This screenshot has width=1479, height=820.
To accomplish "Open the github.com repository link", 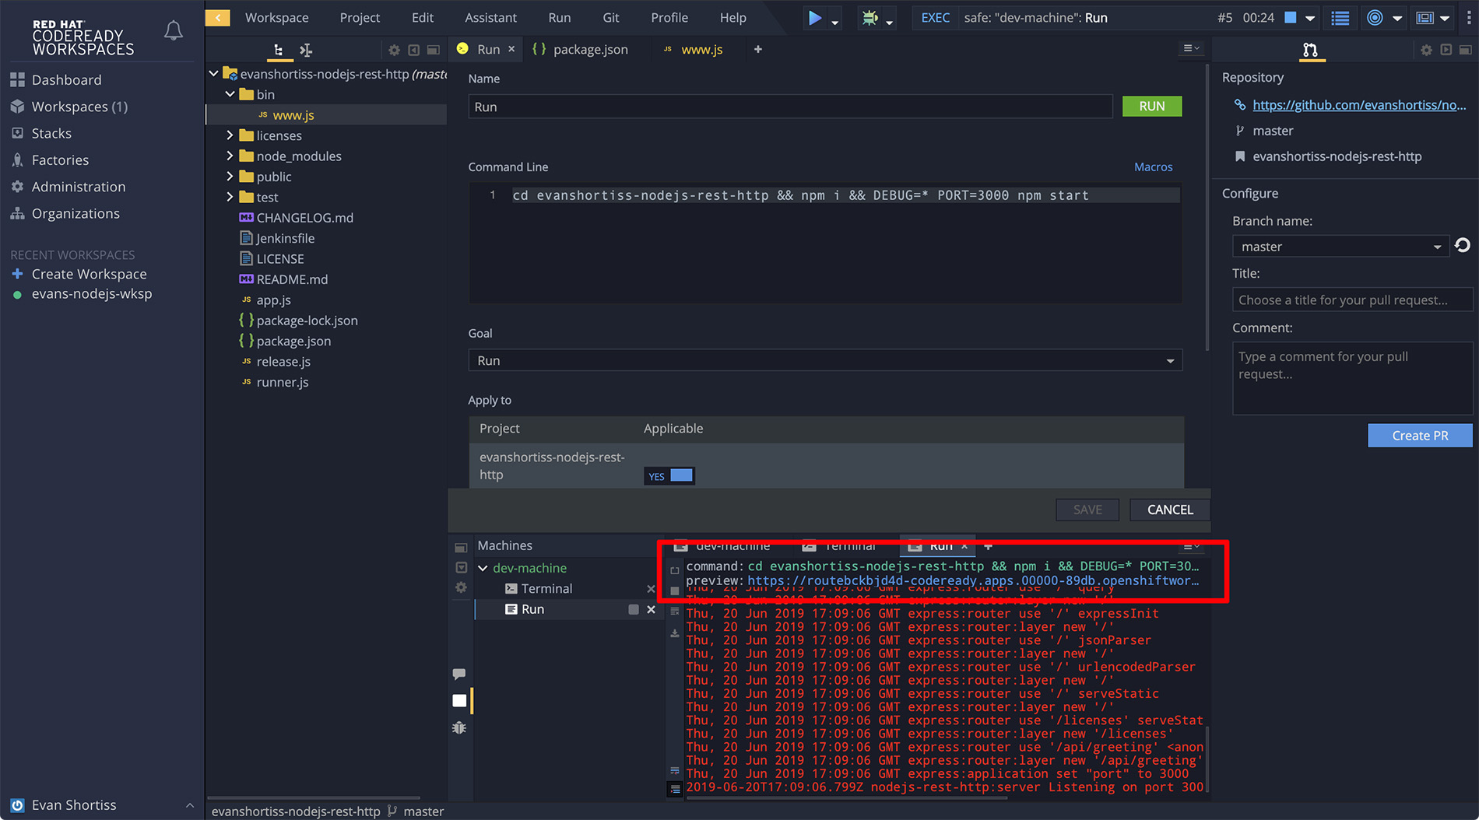I will click(x=1359, y=105).
